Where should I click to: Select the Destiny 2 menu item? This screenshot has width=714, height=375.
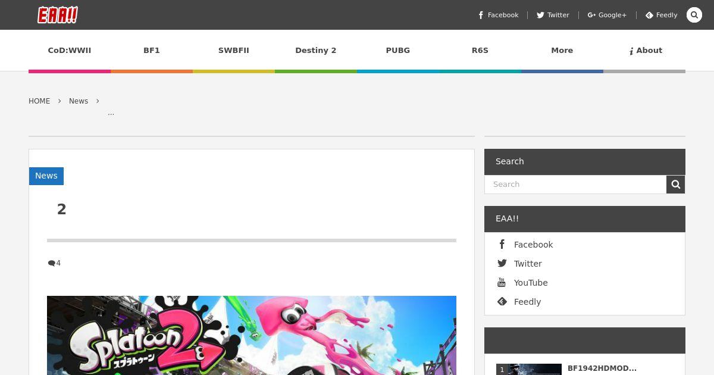coord(316,51)
